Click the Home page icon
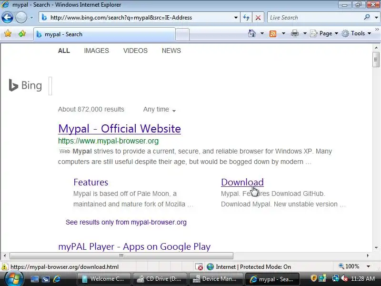The width and height of the screenshot is (381, 286). click(252, 33)
